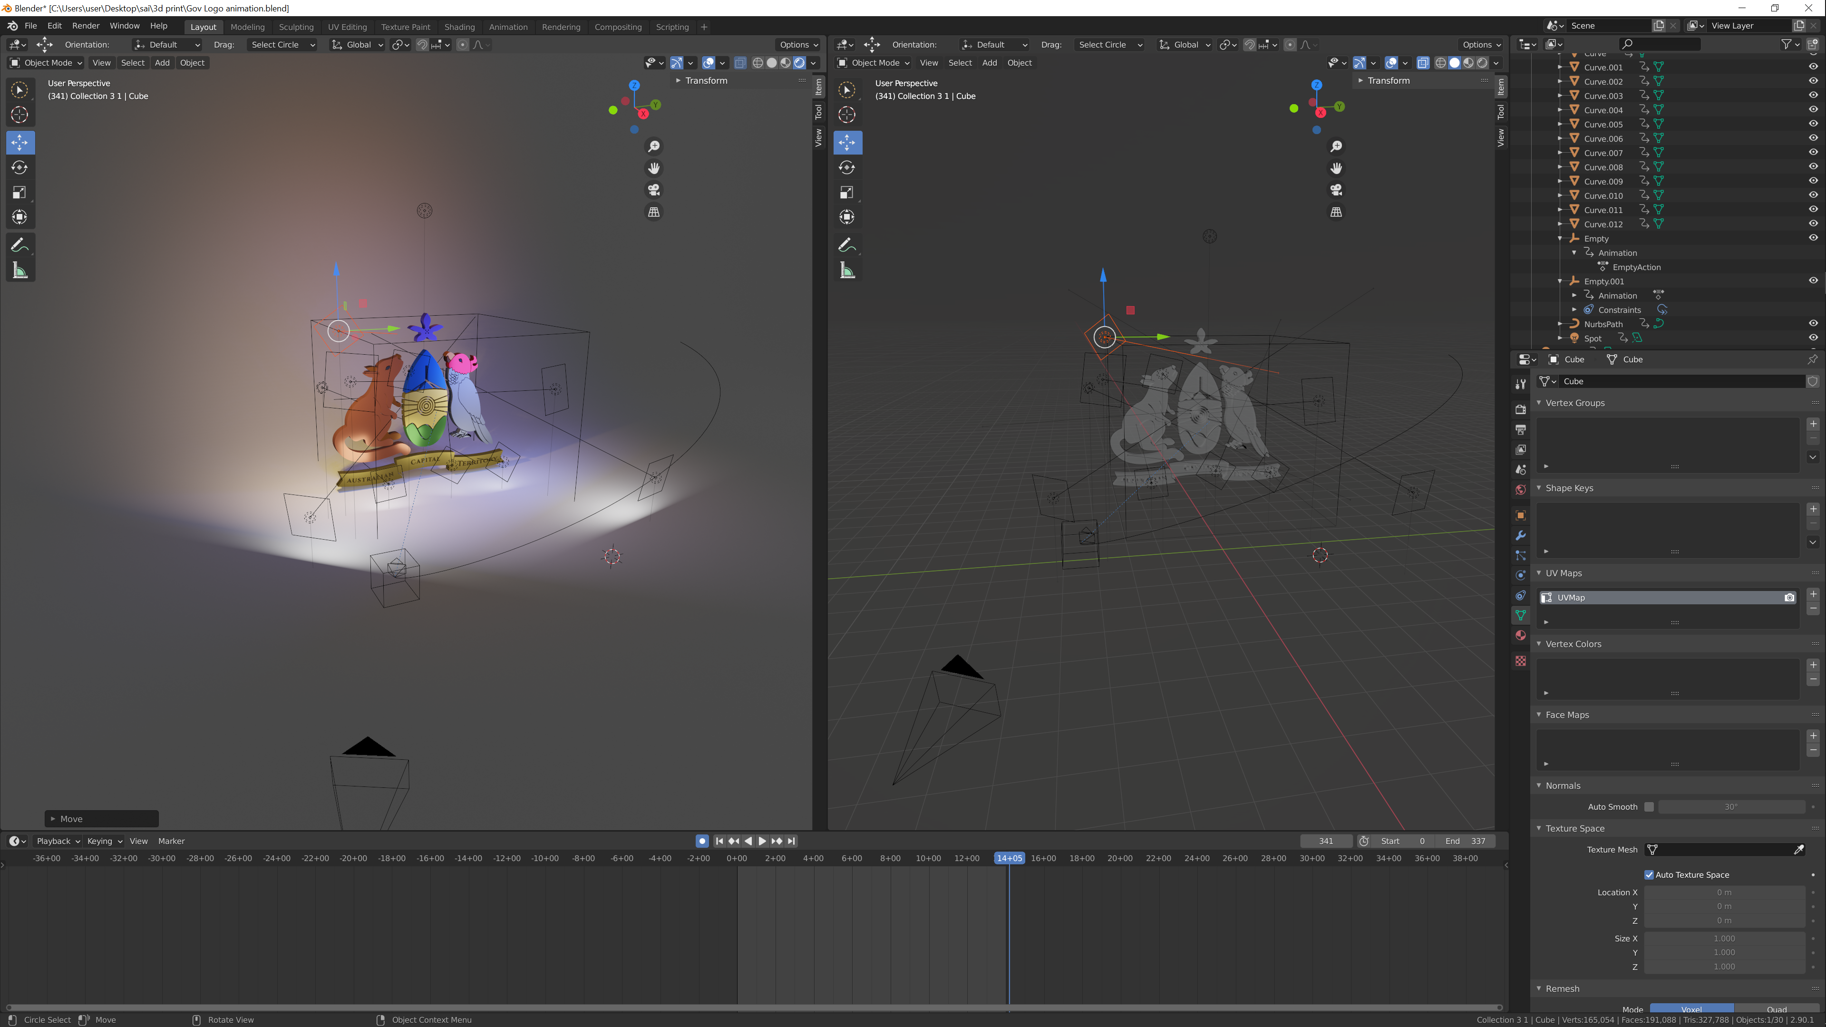Switch to Animation workspace tab

pos(508,27)
